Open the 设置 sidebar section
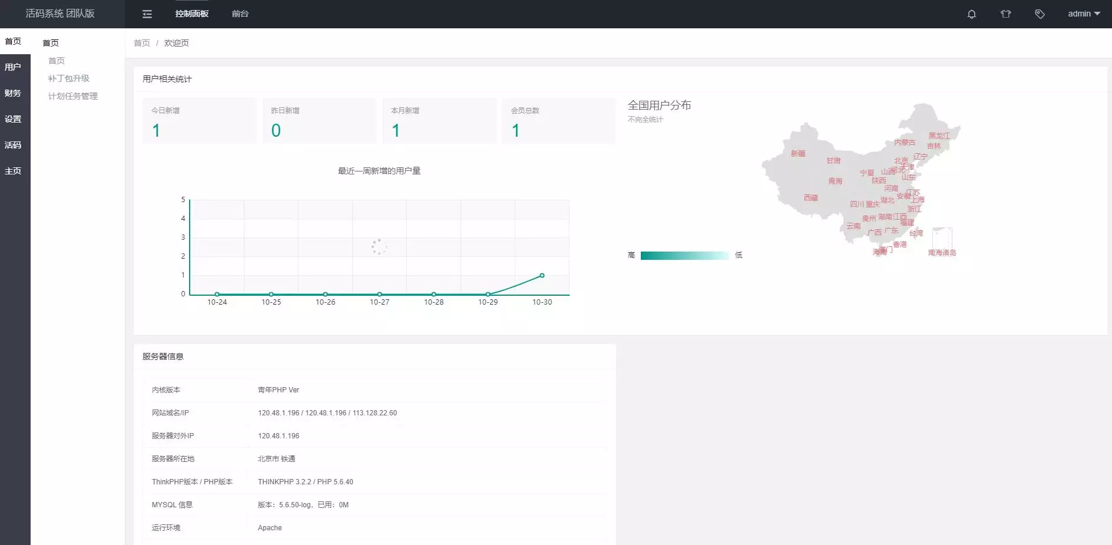The image size is (1112, 545). click(13, 119)
